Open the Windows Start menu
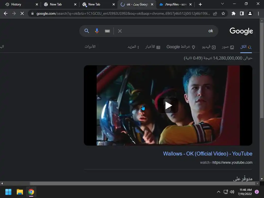The height and width of the screenshot is (198, 264). click(x=8, y=192)
